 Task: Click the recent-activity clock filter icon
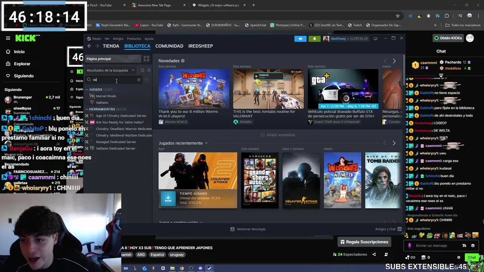[x=142, y=70]
